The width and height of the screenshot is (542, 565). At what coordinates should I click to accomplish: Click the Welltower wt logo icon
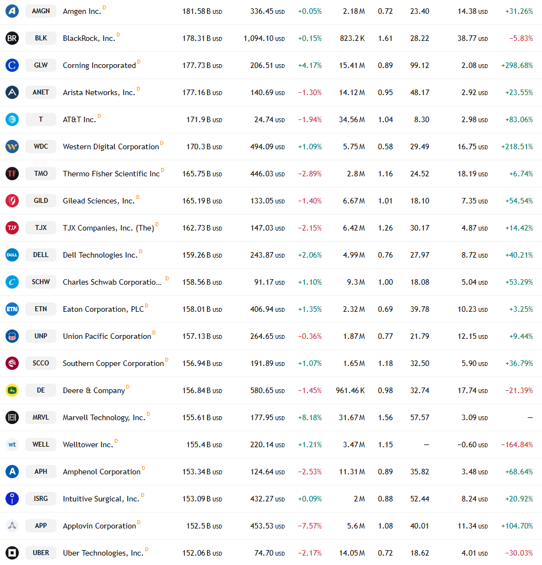tap(12, 444)
